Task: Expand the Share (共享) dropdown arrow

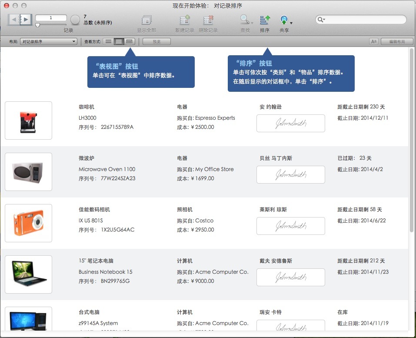Action: (291, 23)
